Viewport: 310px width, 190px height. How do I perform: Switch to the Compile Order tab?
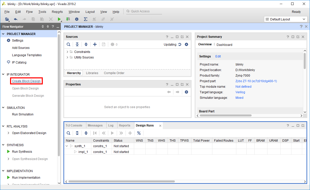114,73
